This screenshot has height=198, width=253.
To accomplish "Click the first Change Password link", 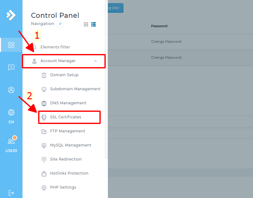I will [x=166, y=42].
